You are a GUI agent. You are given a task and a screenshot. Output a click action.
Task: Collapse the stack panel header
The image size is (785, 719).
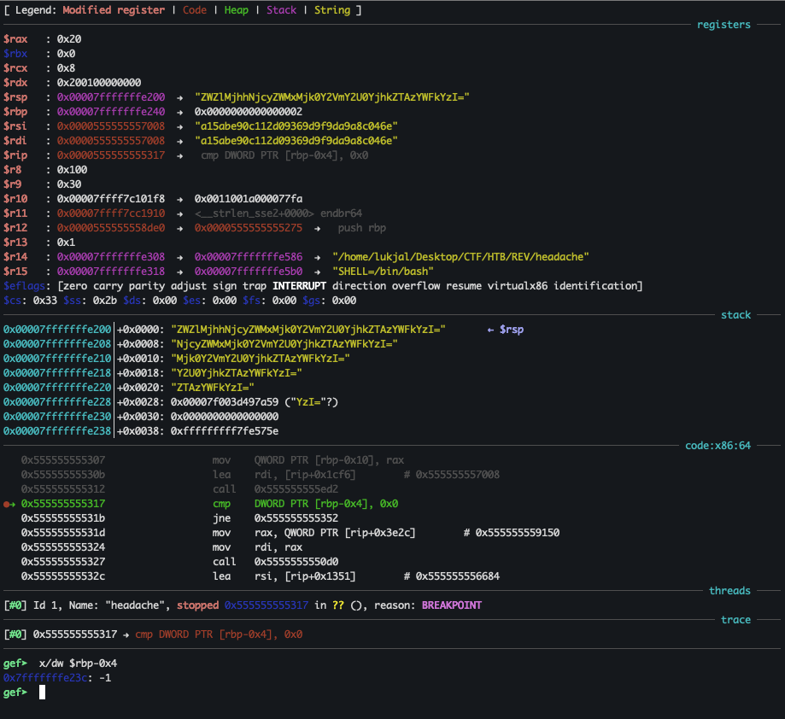(x=735, y=314)
